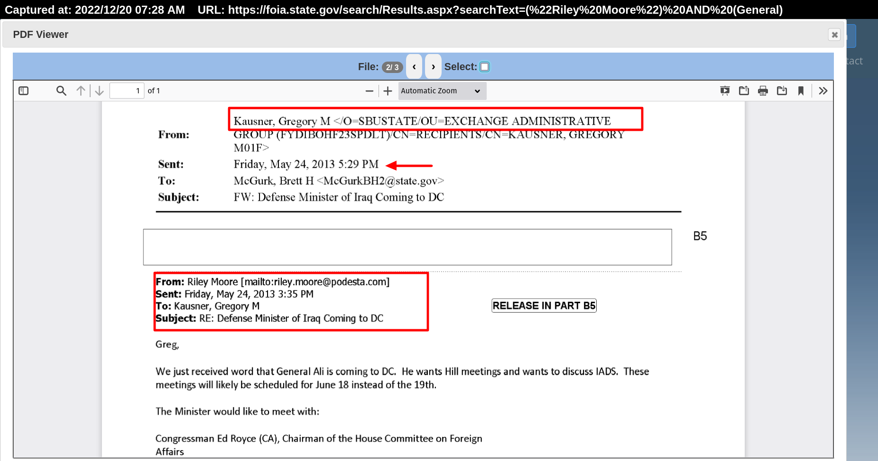This screenshot has width=878, height=461.
Task: Go to previous page arrow
Action: [81, 90]
